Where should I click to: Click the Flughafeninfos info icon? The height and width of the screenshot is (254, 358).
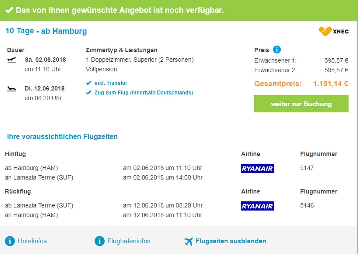99,241
